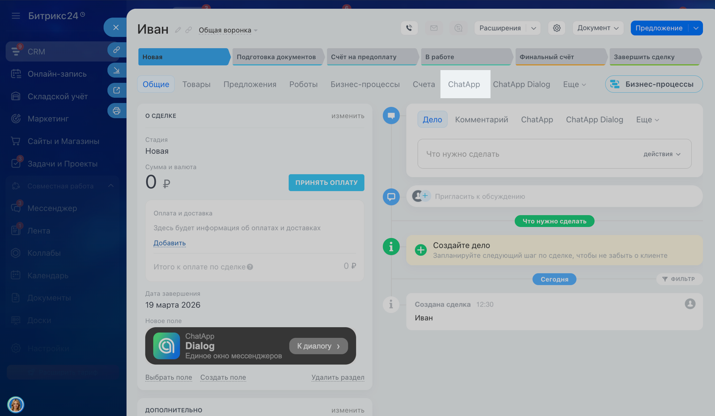Image resolution: width=715 pixels, height=416 pixels.
Task: Open the Товары tab
Action: (196, 84)
